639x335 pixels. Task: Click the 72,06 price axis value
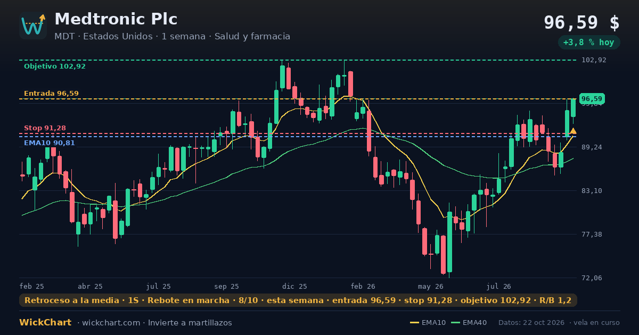(592, 278)
